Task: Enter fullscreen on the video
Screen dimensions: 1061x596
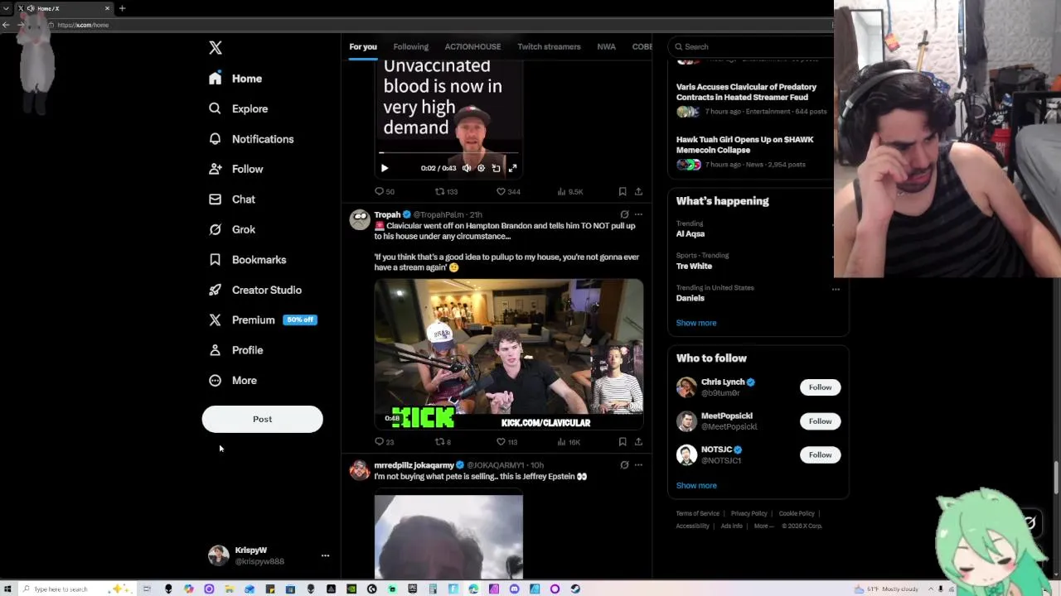Action: pos(512,168)
